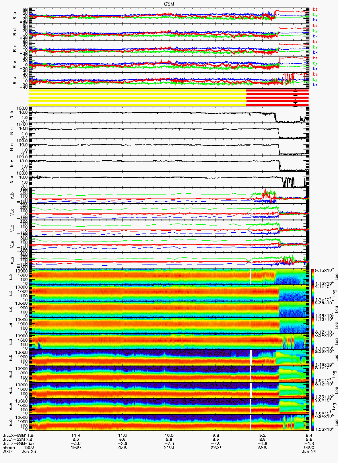This screenshot has width=338, height=463.
Task: Select the e_d electron spectrogram label
Action: tap(11, 374)
